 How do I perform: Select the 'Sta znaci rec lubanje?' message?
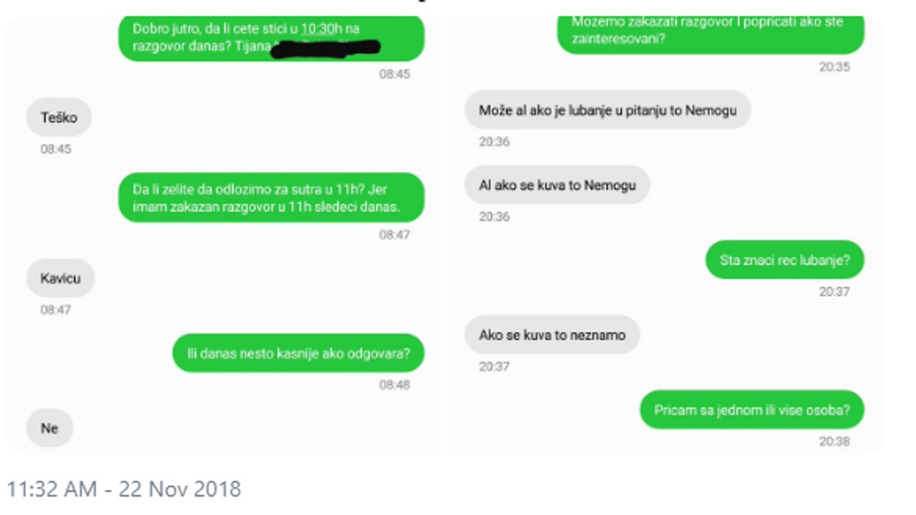785,259
